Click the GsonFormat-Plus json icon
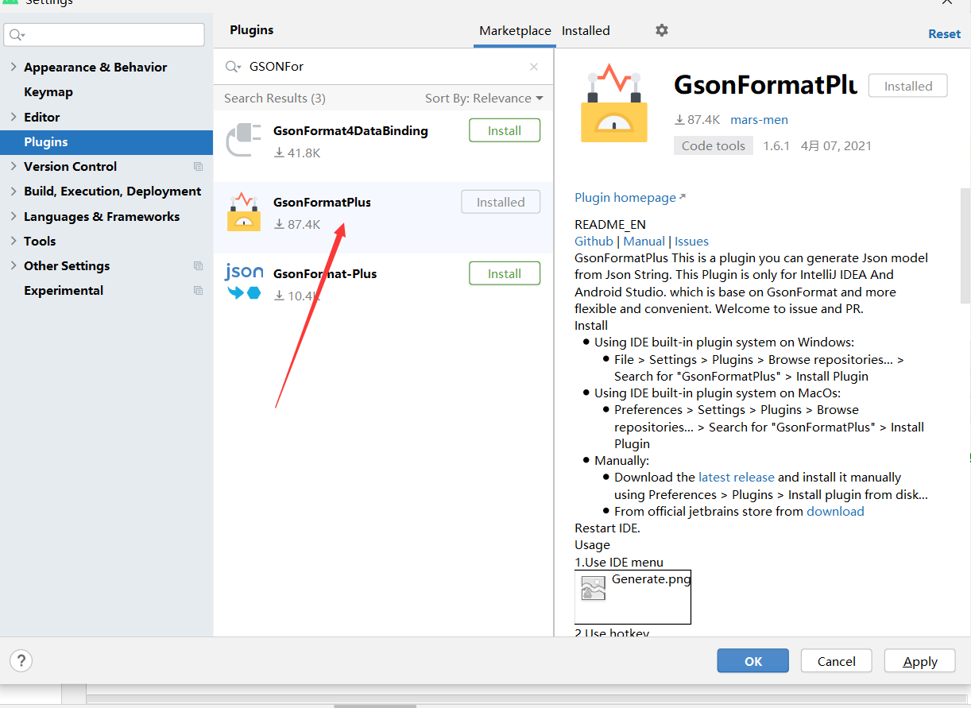 243,282
